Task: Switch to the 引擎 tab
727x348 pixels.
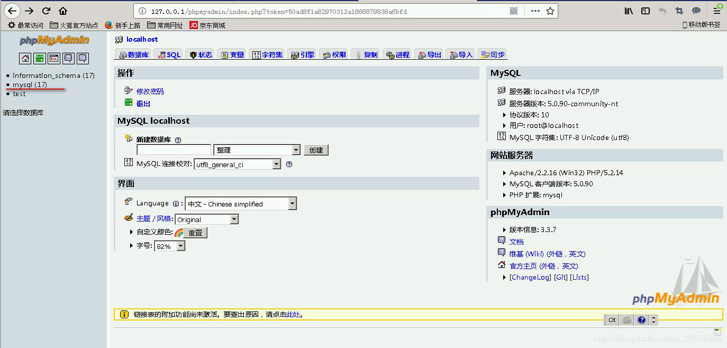Action: click(x=302, y=54)
